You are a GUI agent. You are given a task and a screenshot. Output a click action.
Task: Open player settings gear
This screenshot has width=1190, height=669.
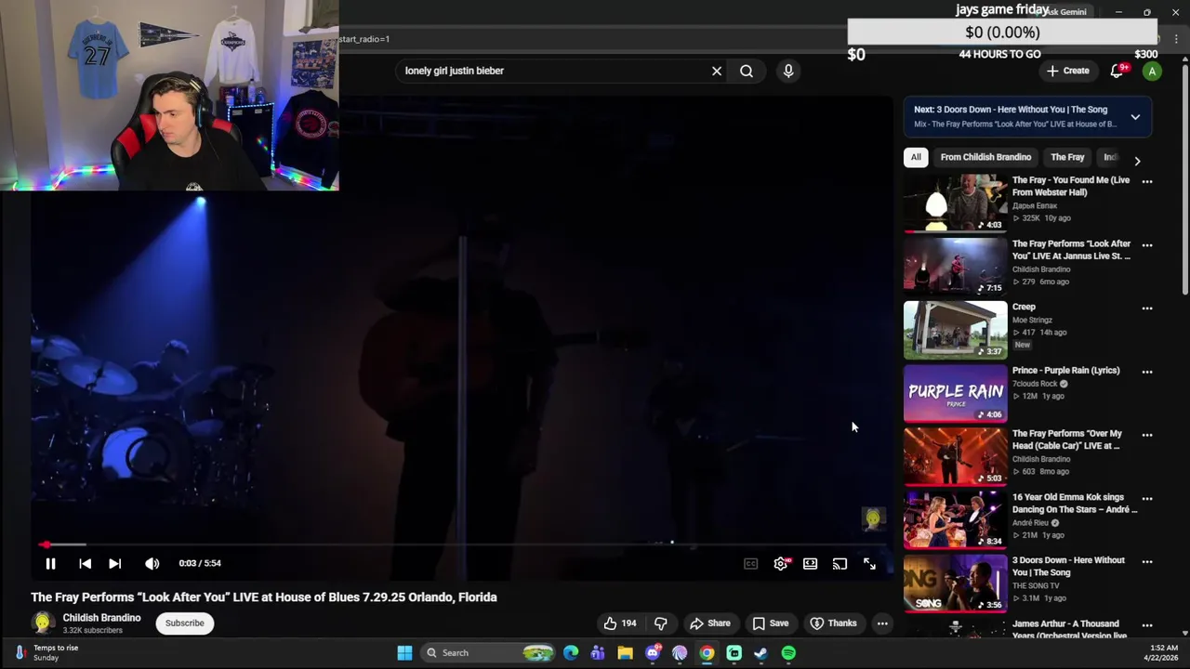click(x=781, y=563)
